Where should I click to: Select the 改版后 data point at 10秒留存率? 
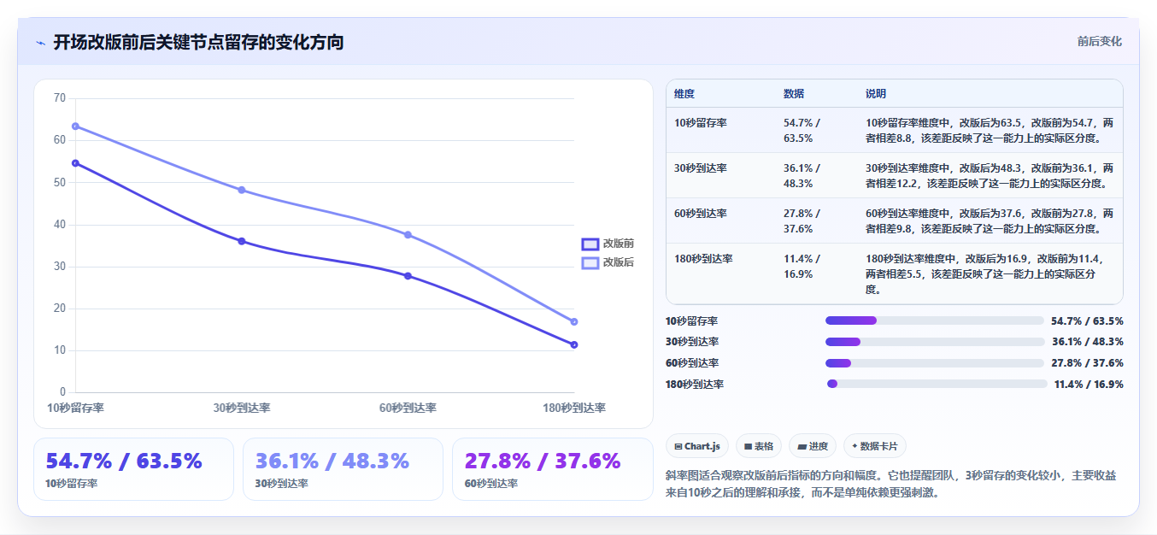pos(75,126)
